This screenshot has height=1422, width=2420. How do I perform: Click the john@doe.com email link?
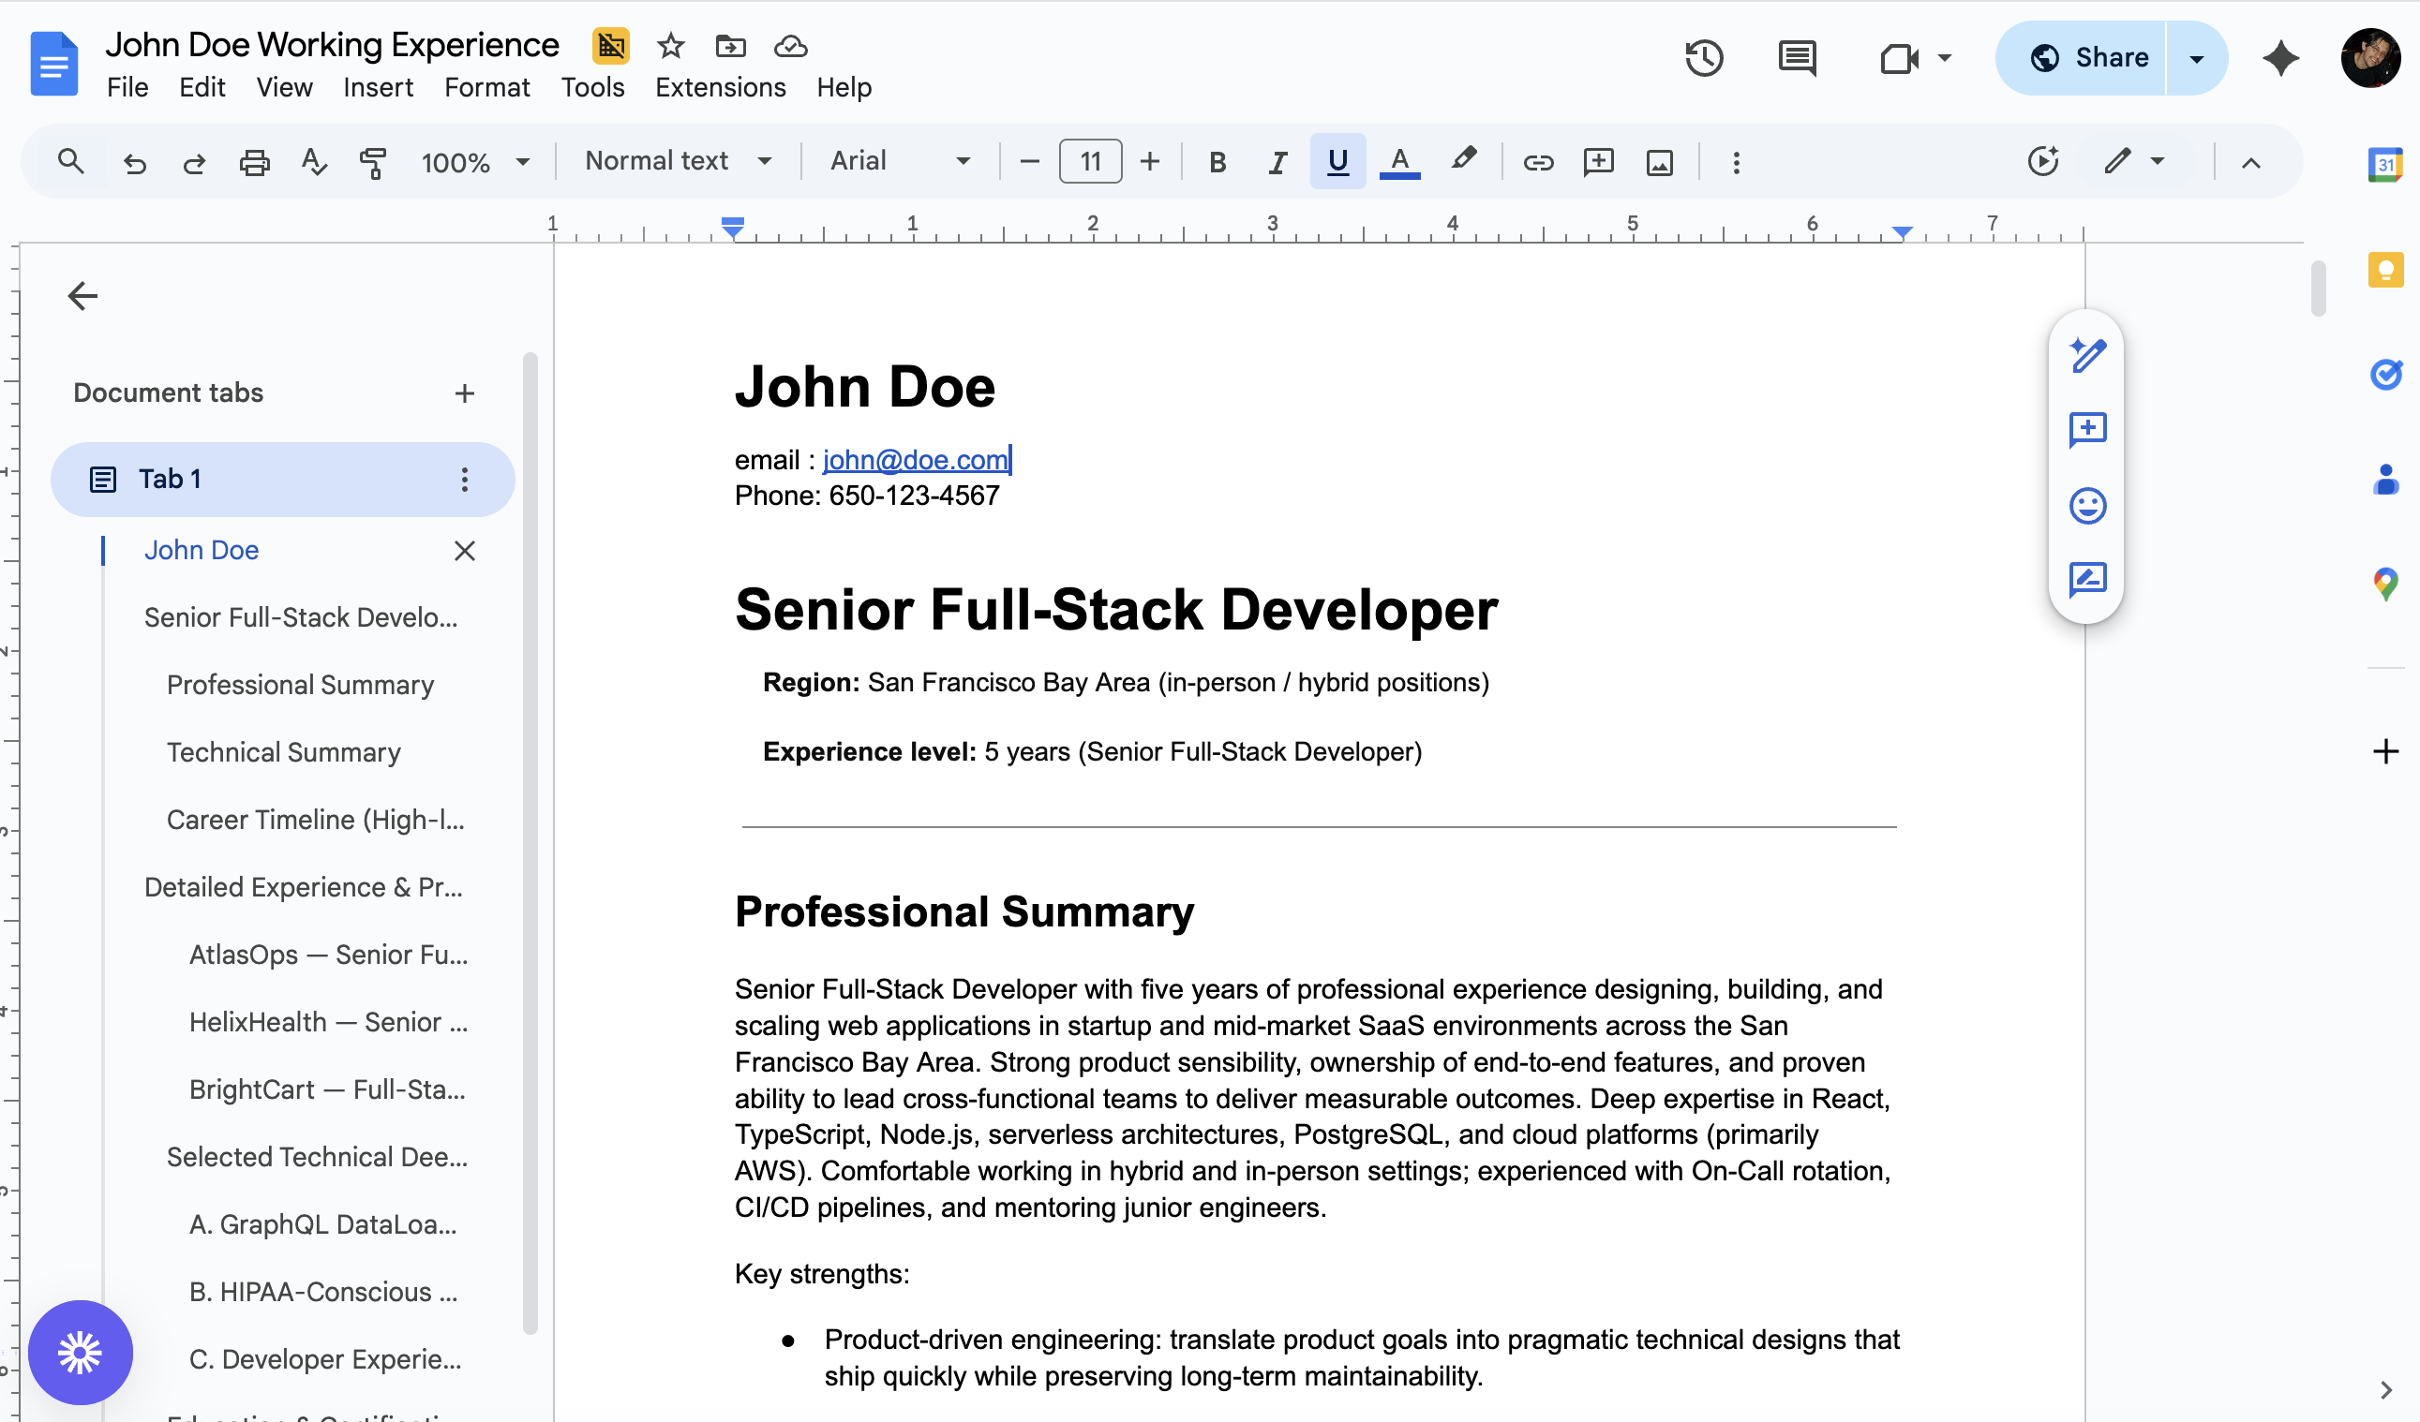click(914, 460)
